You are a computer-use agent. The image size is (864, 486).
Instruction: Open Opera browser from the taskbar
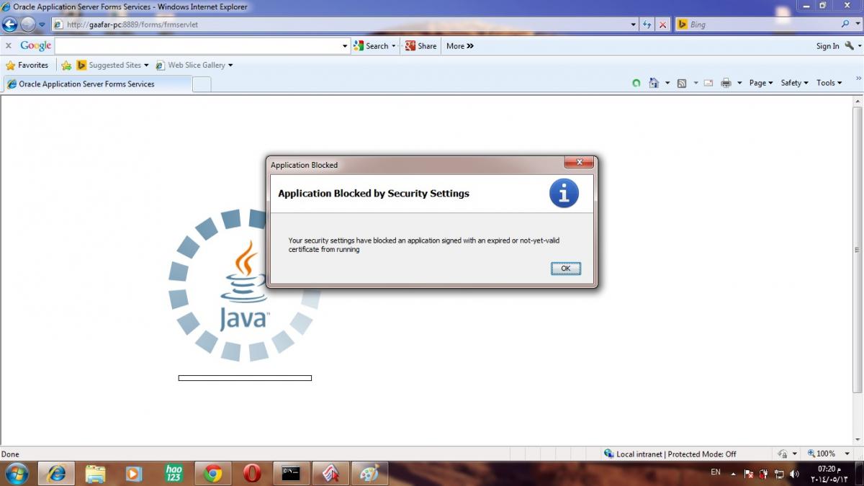pyautogui.click(x=251, y=473)
